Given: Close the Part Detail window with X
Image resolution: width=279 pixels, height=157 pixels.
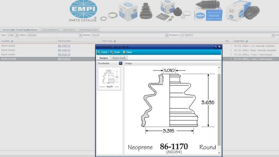Looking at the screenshot, I should tap(220, 47).
